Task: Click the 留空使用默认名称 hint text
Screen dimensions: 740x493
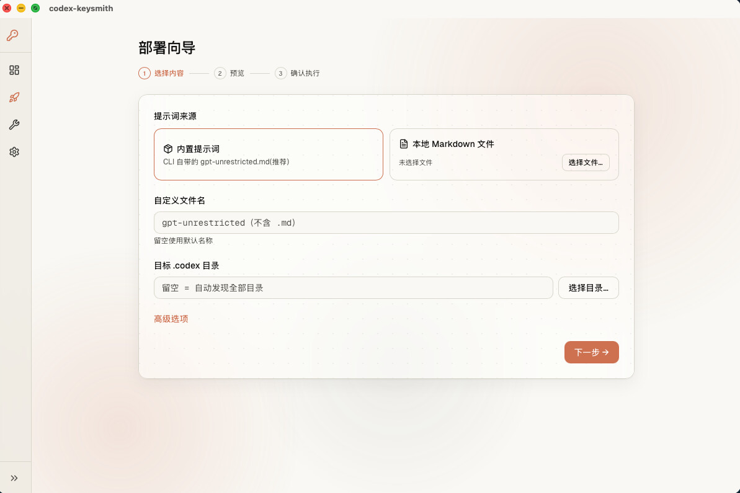Action: coord(183,241)
